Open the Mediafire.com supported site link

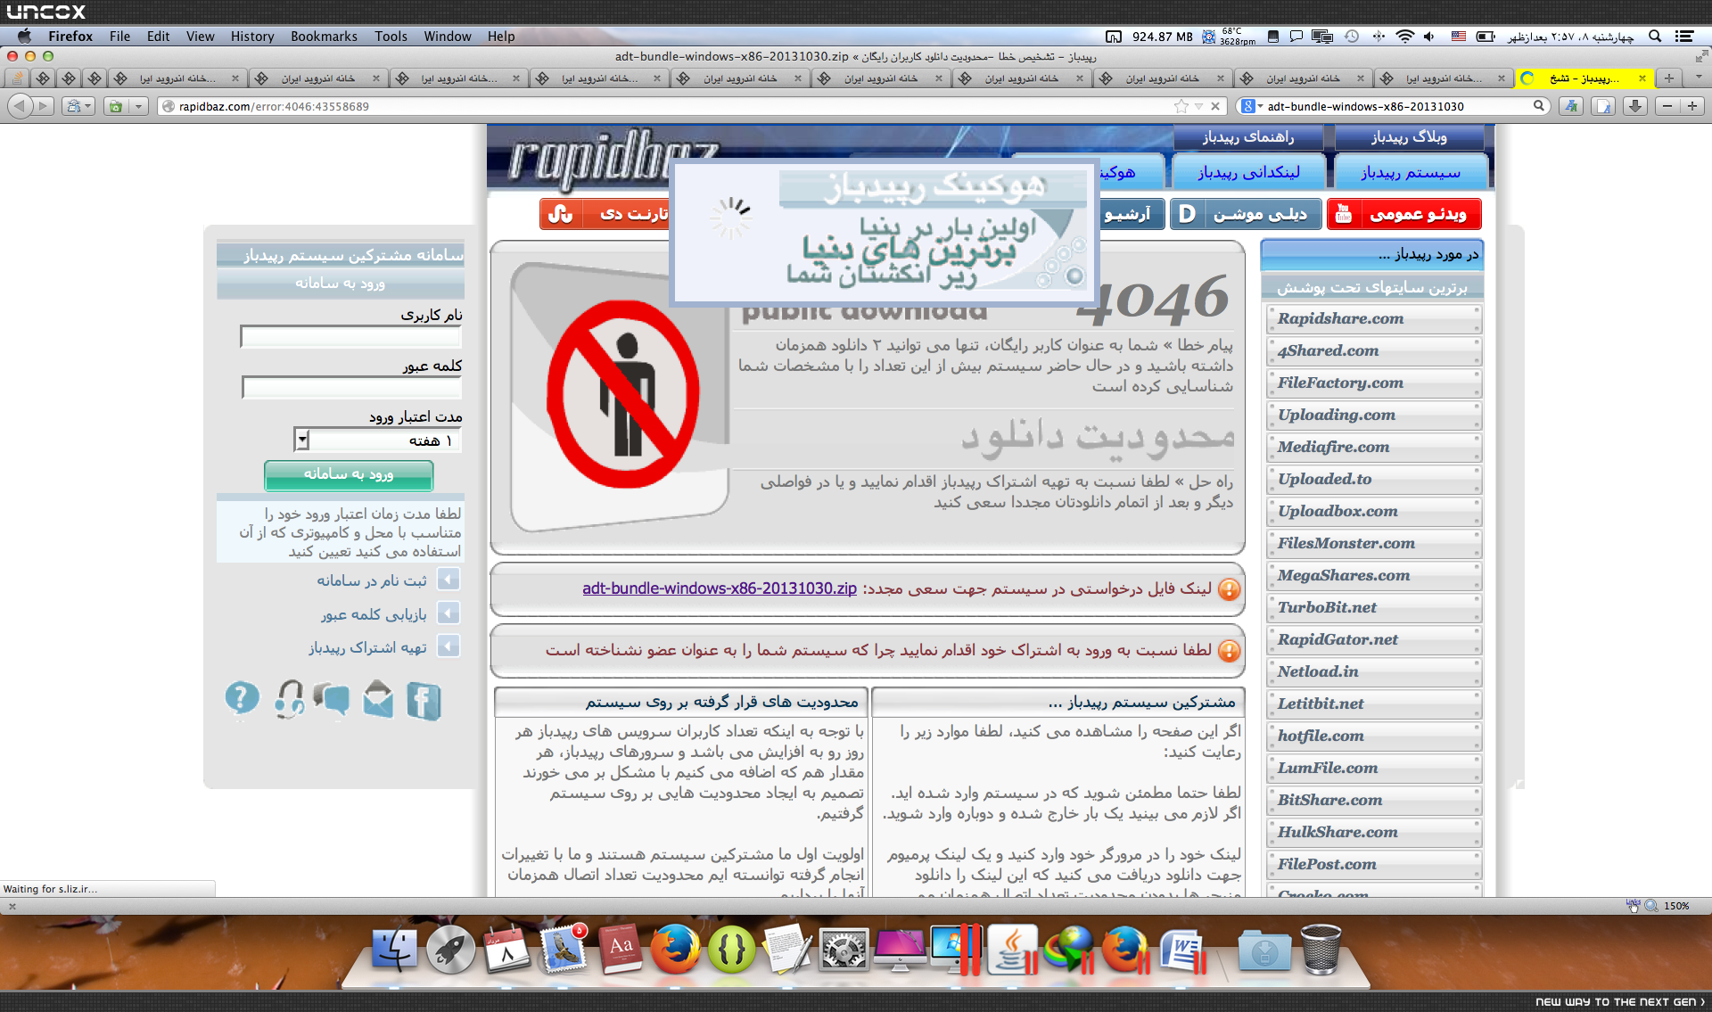point(1374,447)
